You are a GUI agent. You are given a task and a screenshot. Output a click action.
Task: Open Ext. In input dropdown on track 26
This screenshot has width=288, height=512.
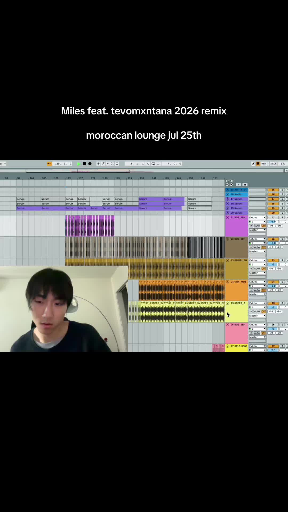257,325
